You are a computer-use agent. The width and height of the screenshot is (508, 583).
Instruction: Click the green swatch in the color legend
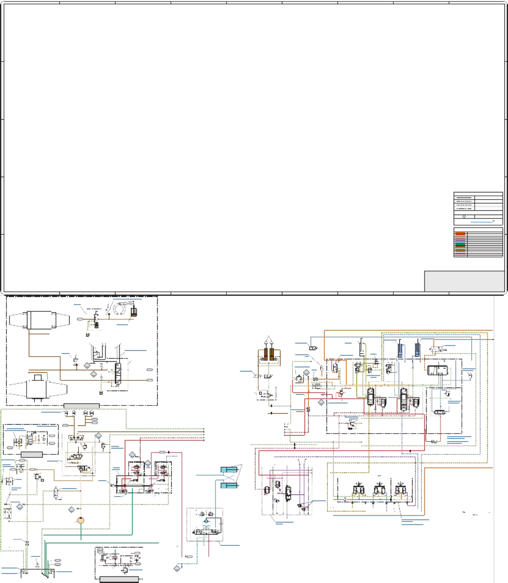click(x=460, y=244)
